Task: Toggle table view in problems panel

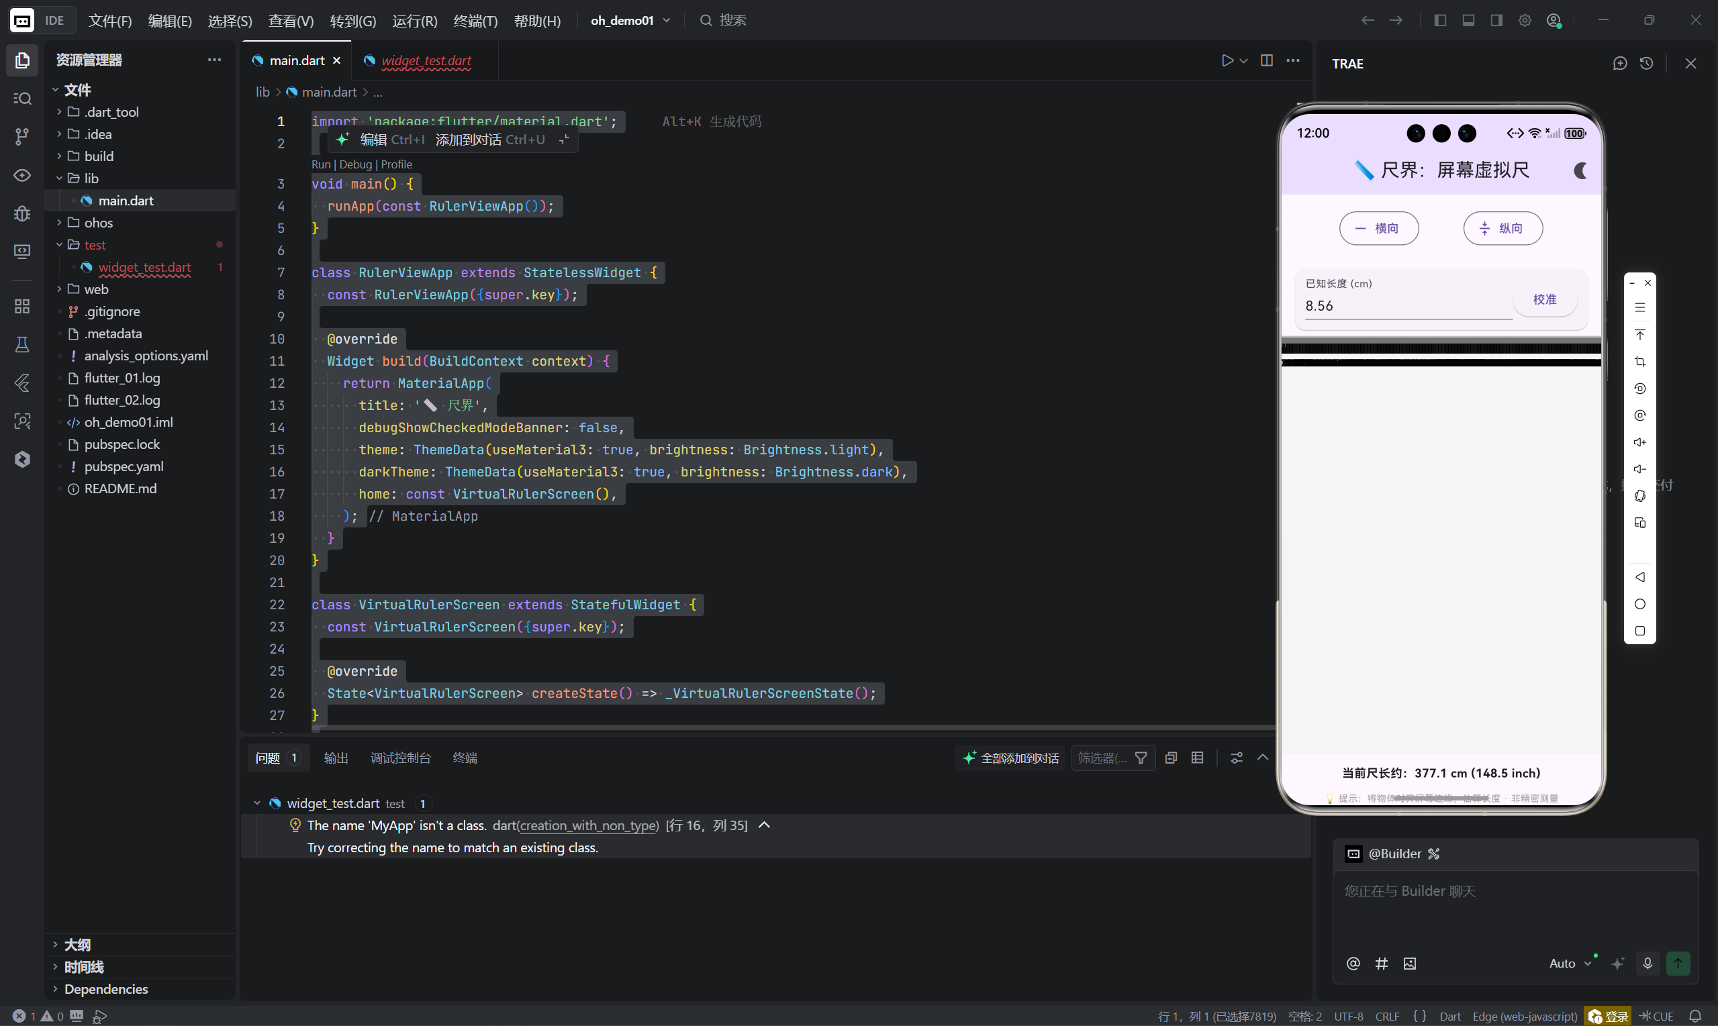Action: click(1197, 758)
